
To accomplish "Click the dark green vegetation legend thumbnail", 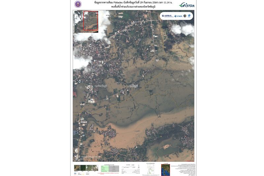I will click(x=83, y=168).
